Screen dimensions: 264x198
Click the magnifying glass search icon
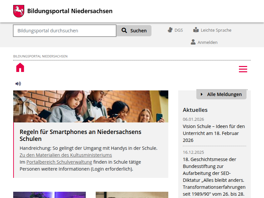tap(124, 30)
